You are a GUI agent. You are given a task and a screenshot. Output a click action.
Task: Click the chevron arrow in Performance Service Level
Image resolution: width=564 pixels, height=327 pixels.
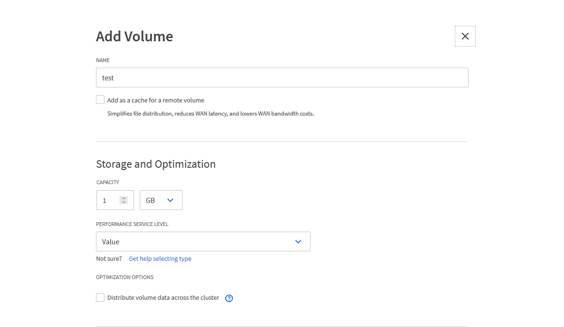click(298, 241)
